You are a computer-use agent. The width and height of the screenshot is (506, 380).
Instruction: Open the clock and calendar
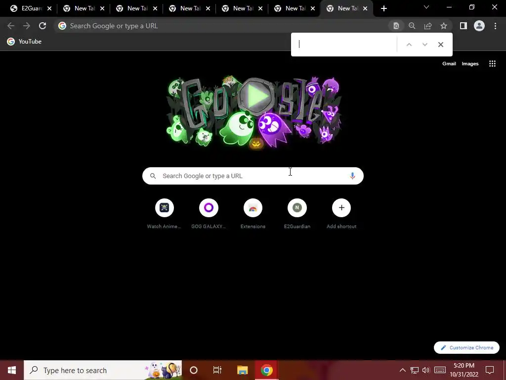point(464,370)
